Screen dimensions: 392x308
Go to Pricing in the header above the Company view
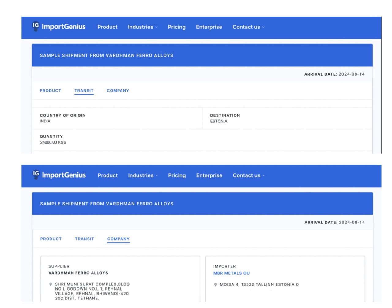[177, 175]
